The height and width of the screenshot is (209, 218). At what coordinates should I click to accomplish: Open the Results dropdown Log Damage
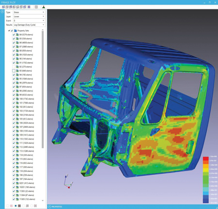[29, 25]
